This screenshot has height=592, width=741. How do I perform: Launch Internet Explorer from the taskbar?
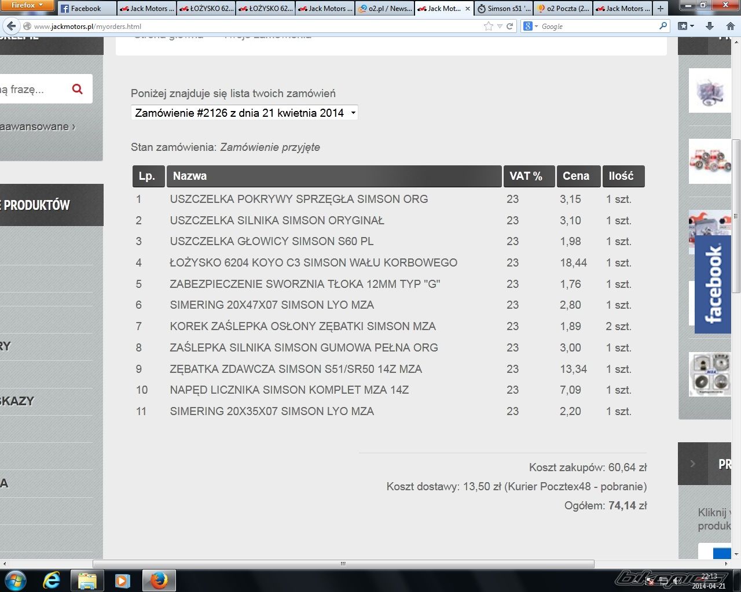[x=52, y=580]
